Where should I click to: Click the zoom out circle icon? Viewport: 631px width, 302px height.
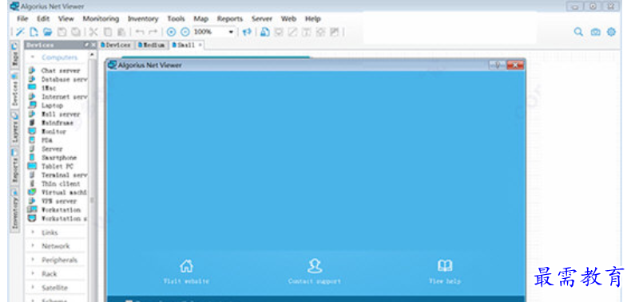(x=185, y=32)
